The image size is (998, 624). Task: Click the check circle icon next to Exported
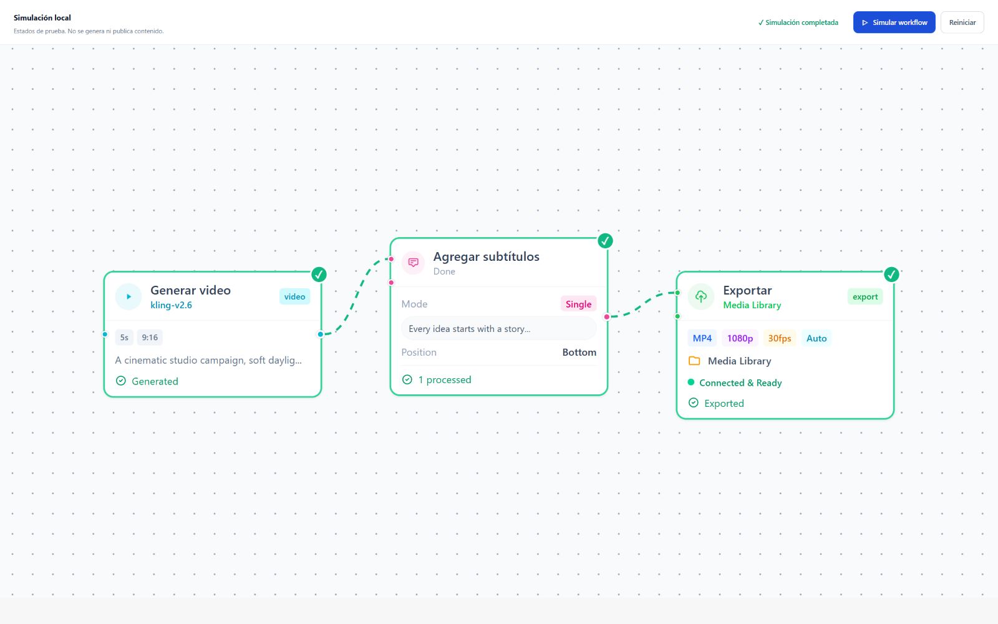click(694, 402)
